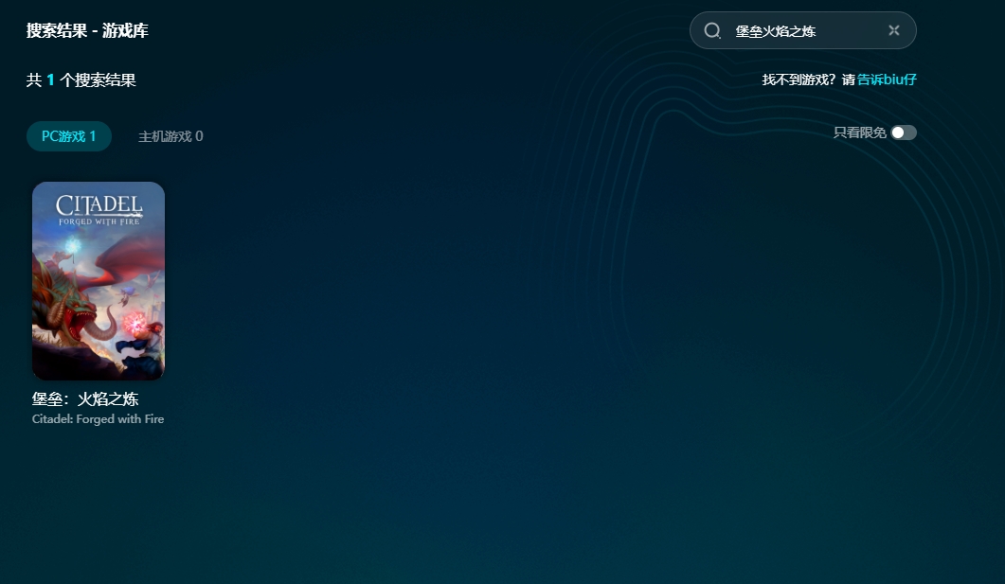Click the game title 堡垒：火焰之炼

pyautogui.click(x=85, y=399)
